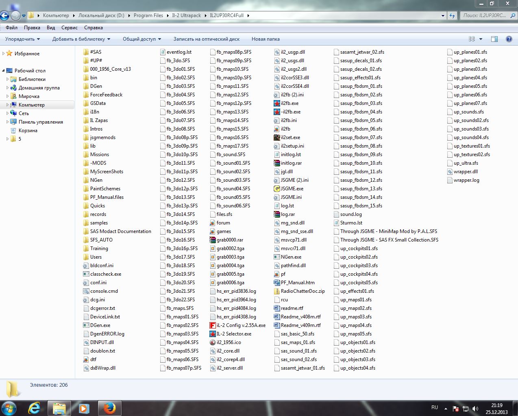The image size is (518, 416).
Task: Open the Общий доступ dropdown
Action: [x=142, y=39]
